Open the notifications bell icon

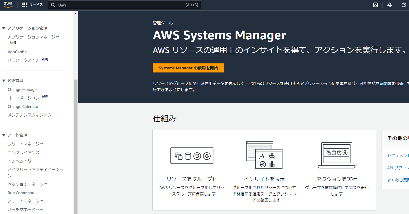390,5
